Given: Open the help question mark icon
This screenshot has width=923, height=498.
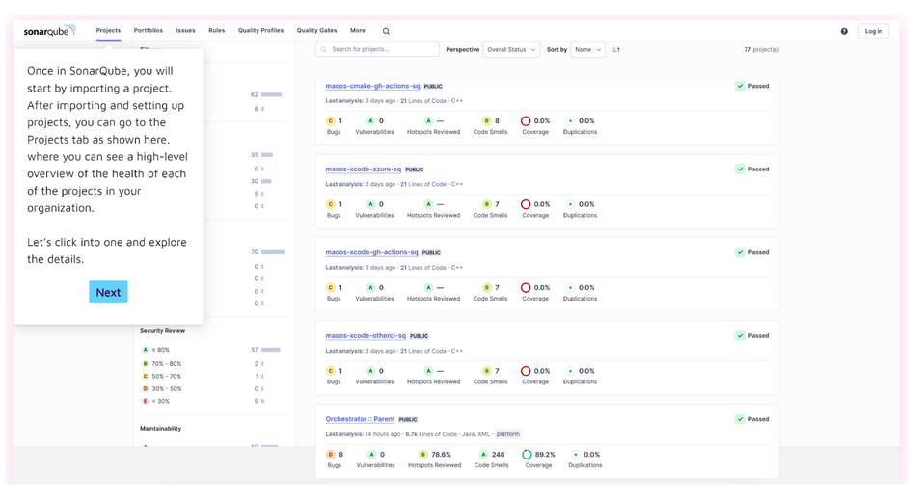Looking at the screenshot, I should click(x=844, y=31).
